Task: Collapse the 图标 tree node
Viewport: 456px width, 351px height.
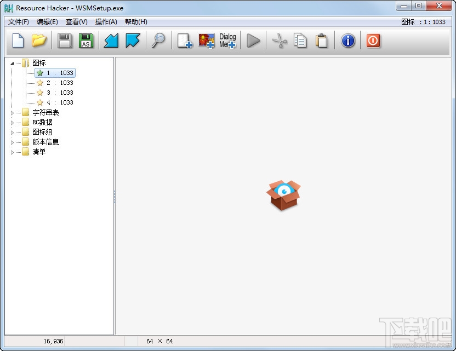Action: (12, 63)
